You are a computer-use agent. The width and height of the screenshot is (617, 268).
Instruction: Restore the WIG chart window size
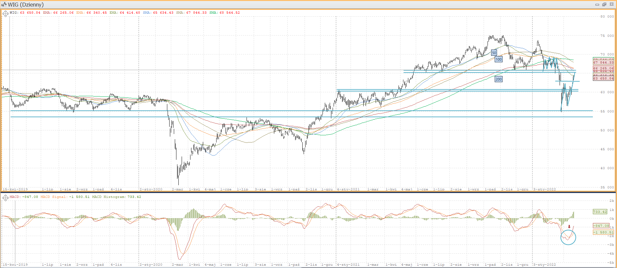604,4
